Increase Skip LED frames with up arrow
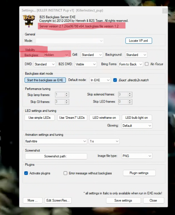 130,100
